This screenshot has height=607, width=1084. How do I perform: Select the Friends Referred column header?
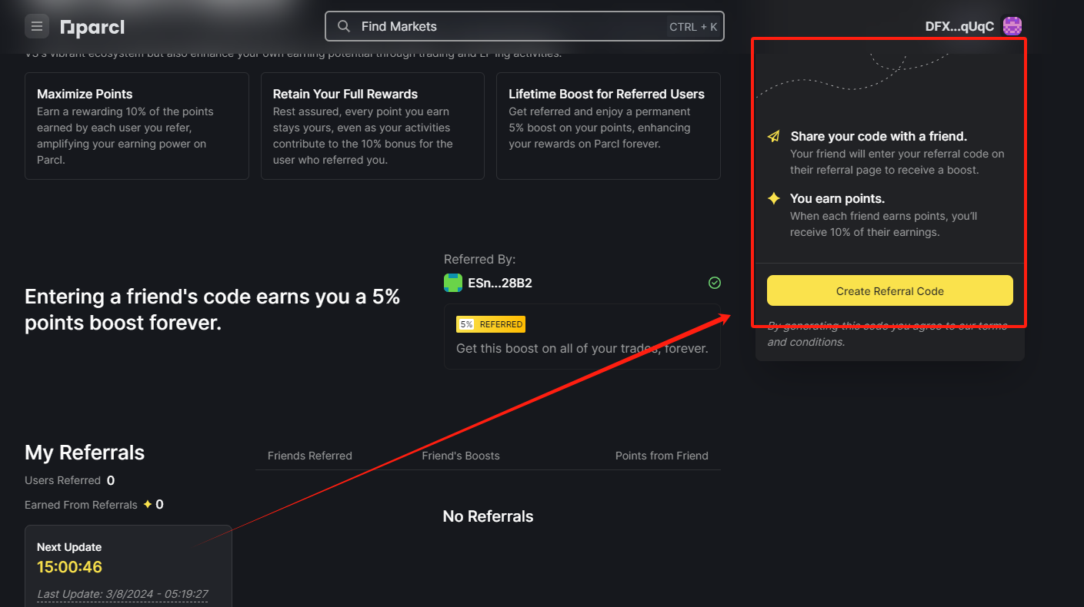tap(310, 456)
